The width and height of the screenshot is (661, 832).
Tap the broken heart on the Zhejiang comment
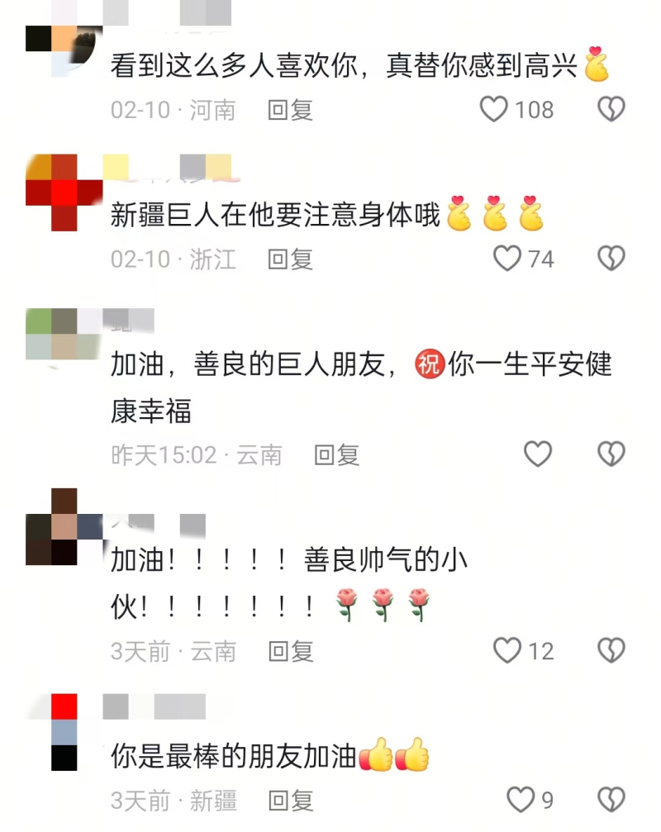611,259
